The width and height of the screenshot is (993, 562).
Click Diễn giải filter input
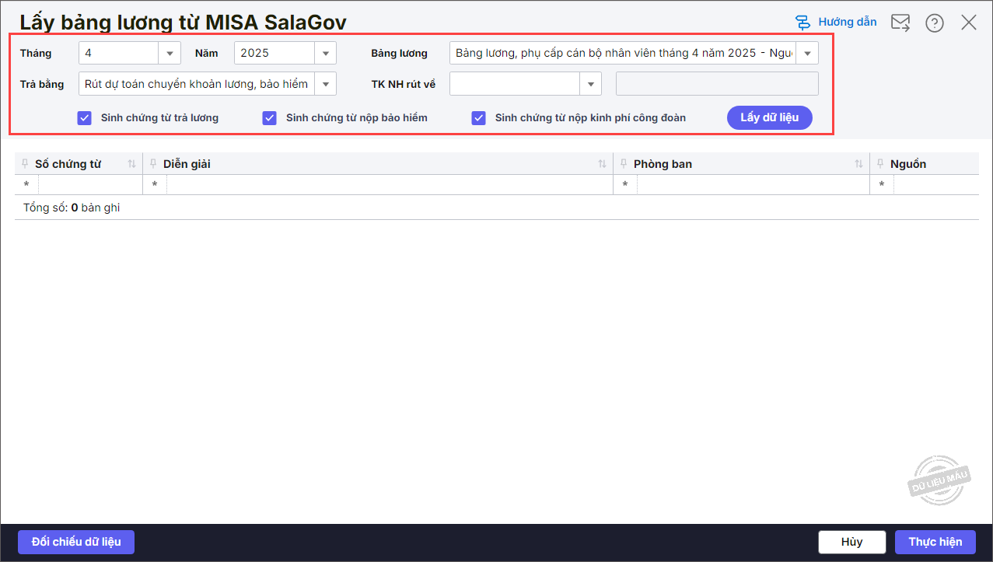[x=390, y=185]
